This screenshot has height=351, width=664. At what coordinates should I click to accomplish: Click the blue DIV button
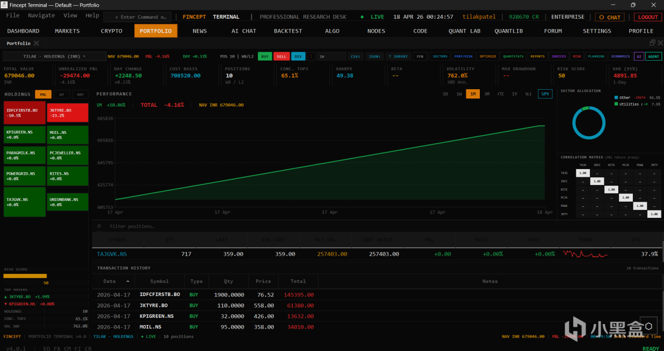(298, 56)
